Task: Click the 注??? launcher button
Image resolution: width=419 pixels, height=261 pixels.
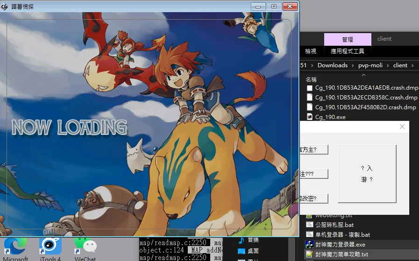Action: tap(314, 174)
